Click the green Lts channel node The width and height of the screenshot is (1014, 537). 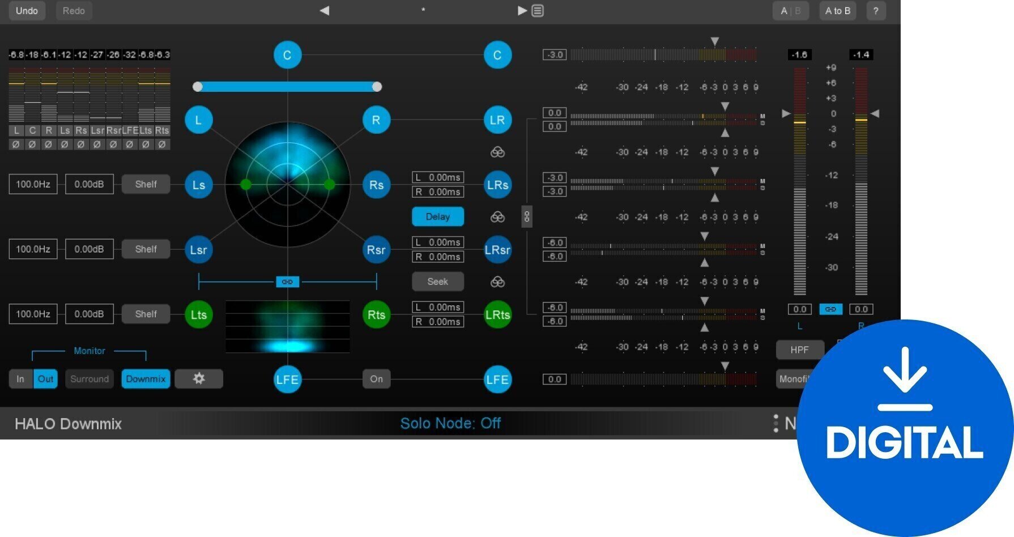click(x=198, y=315)
